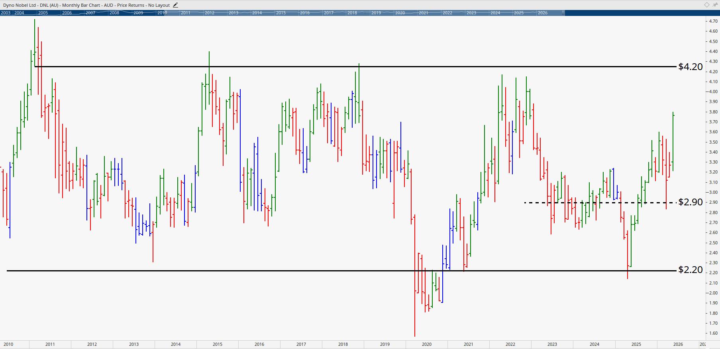Click the solid horizontal line at $2.20
Image resolution: width=720 pixels, height=349 pixels.
pos(342,271)
